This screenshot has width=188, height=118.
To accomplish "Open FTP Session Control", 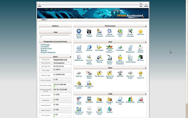I will point(79,85).
